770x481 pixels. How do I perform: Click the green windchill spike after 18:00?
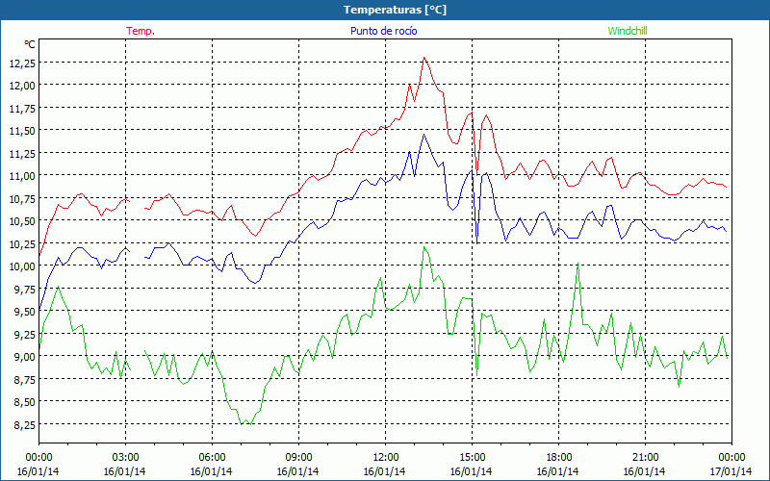(x=578, y=264)
